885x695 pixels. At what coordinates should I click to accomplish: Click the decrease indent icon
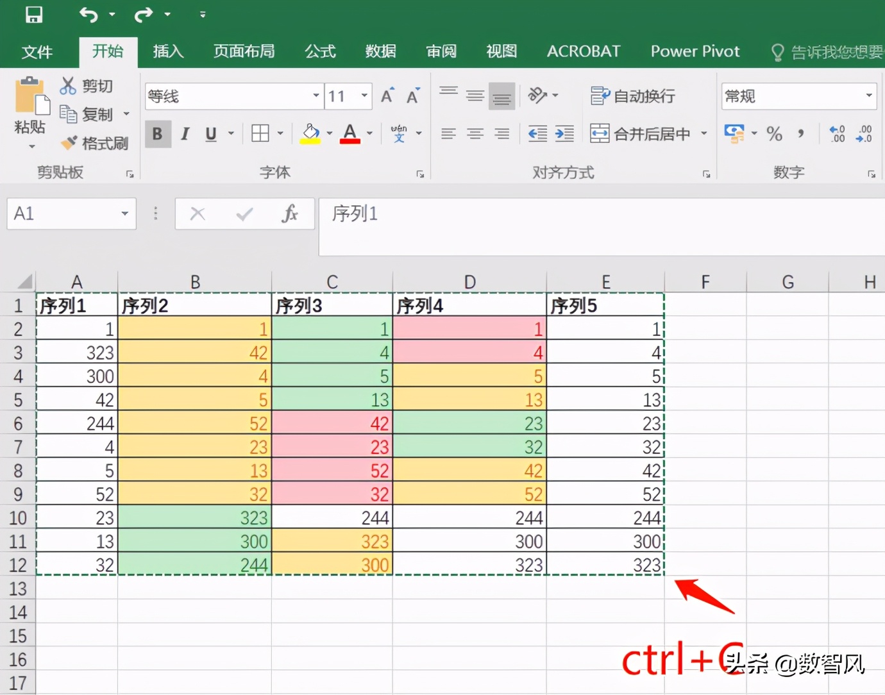pyautogui.click(x=537, y=133)
